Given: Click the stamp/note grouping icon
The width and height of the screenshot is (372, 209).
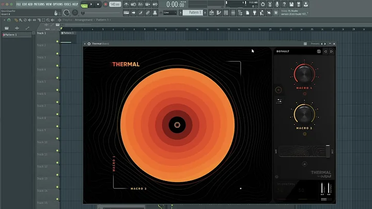Looking at the screenshot, I should (x=155, y=12).
